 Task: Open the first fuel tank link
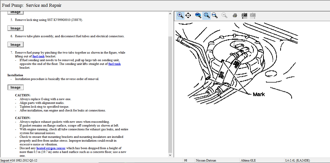pyautogui.click(x=38, y=56)
